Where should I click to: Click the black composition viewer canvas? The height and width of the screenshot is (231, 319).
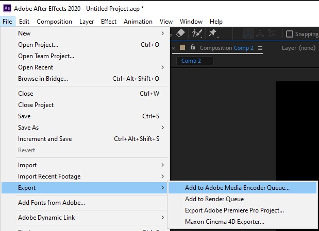(x=297, y=131)
